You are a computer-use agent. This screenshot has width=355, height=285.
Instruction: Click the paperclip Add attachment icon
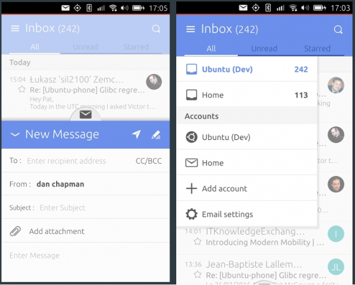[x=16, y=231]
